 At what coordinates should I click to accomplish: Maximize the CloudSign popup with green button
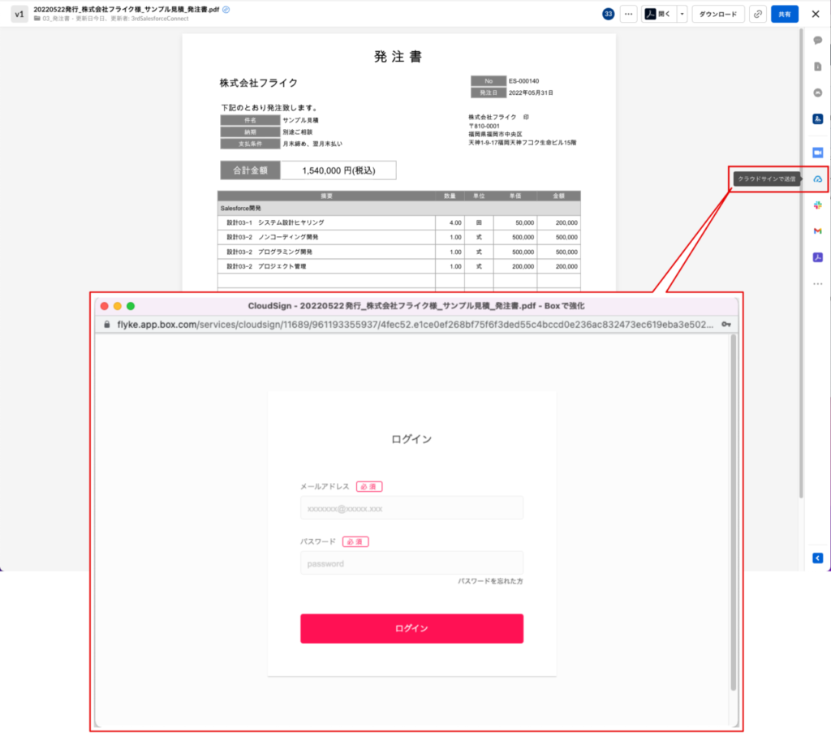(131, 306)
